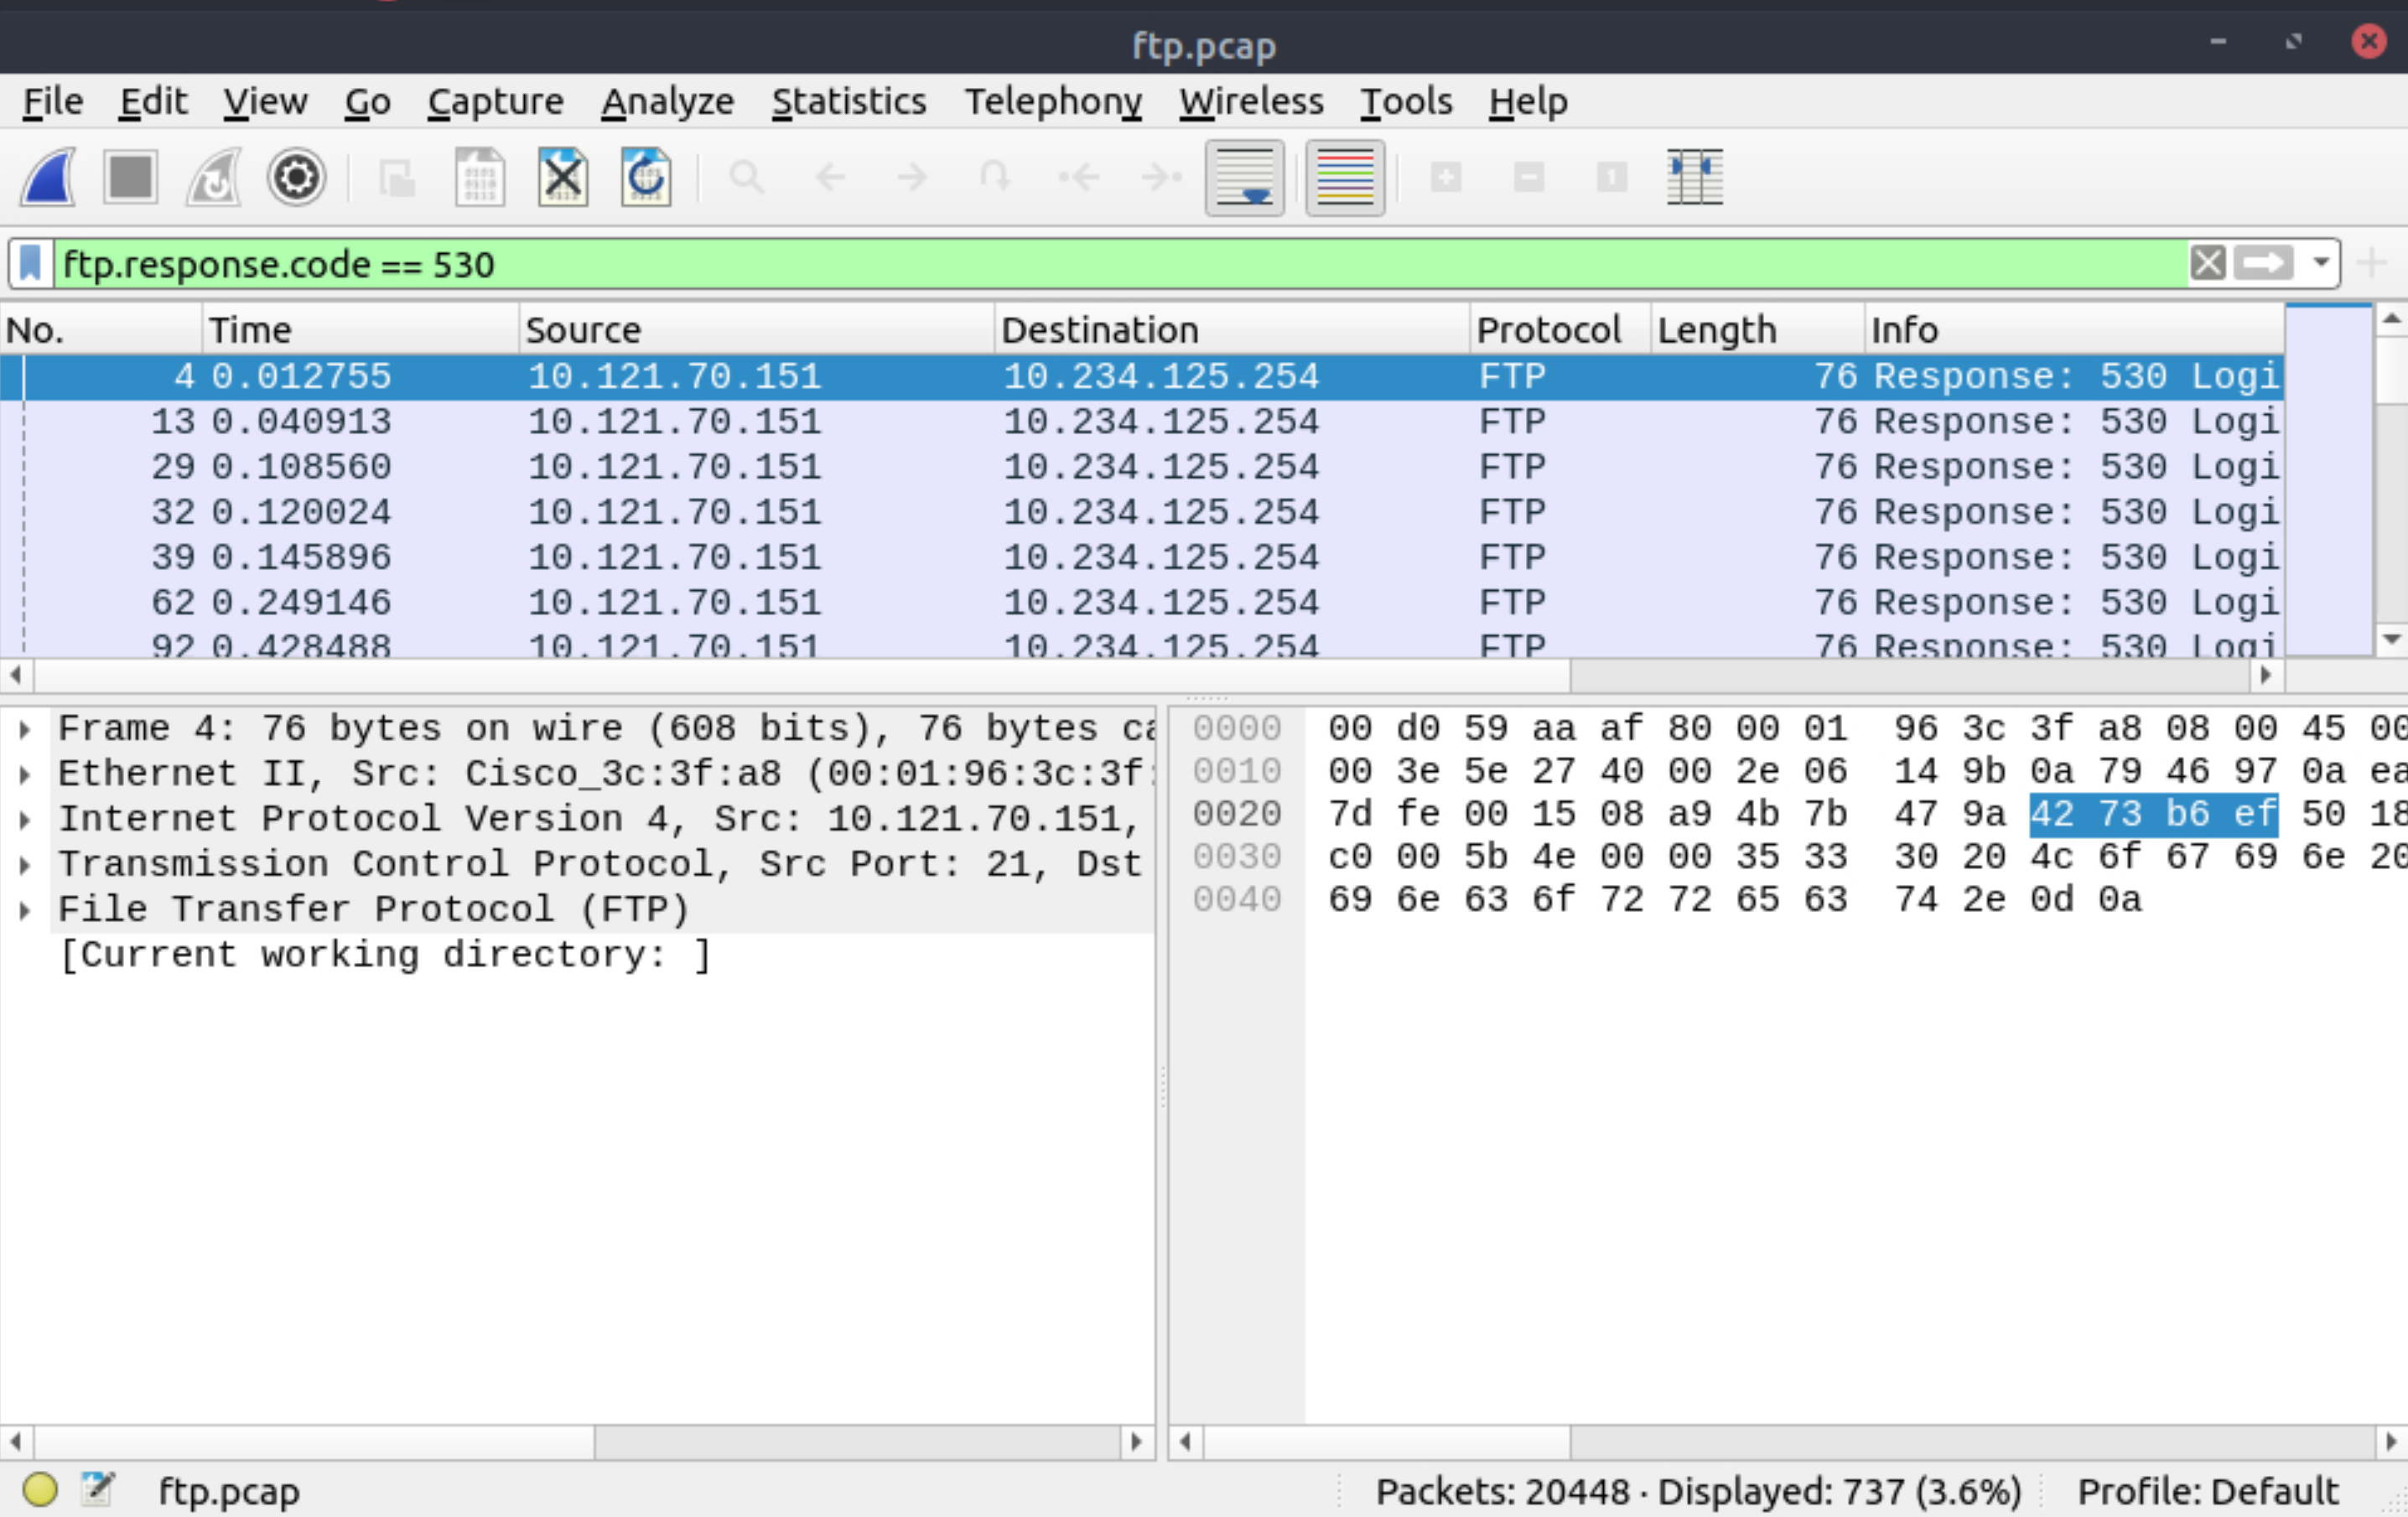
Task: Sort by the Time column header
Action: point(361,329)
